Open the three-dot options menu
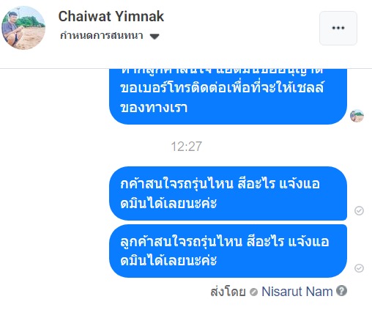Screen dimensions: 372x310 point(338,28)
